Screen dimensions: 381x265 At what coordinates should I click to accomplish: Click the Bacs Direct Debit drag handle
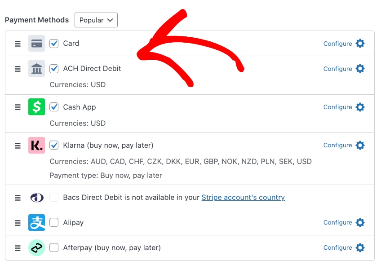18,198
